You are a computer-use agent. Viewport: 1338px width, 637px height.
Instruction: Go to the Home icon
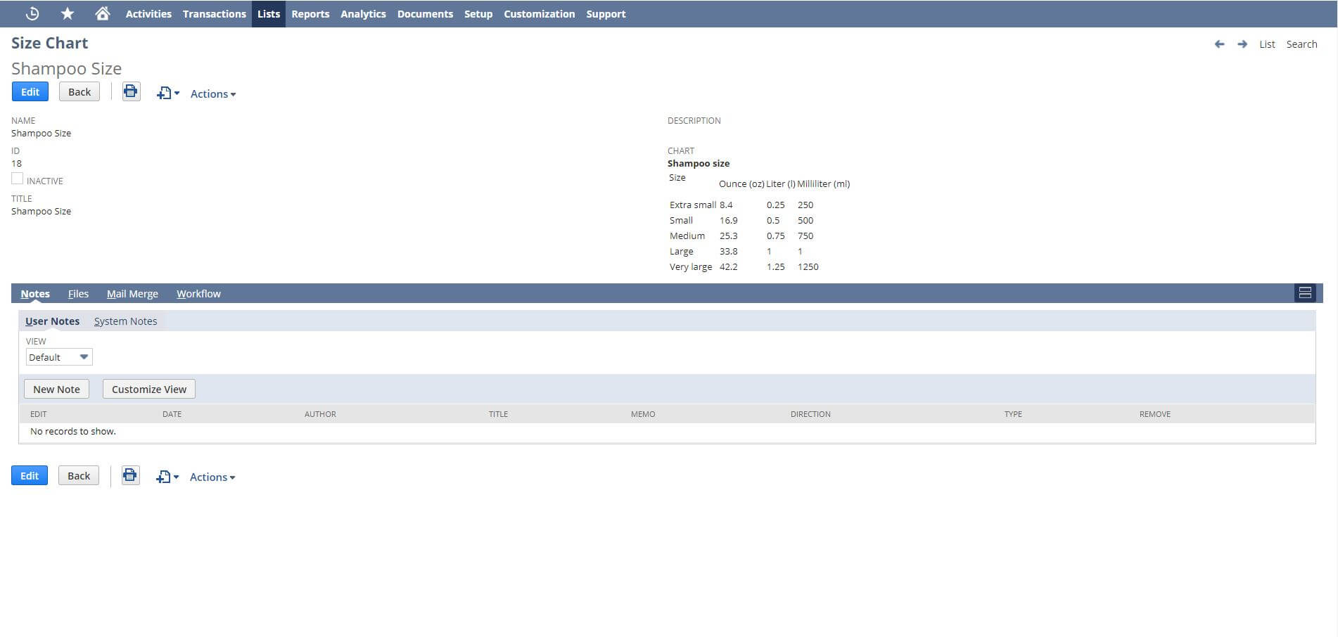[103, 13]
